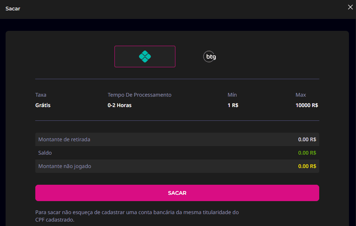Click the Max label
This screenshot has height=226, width=356.
(x=301, y=95)
